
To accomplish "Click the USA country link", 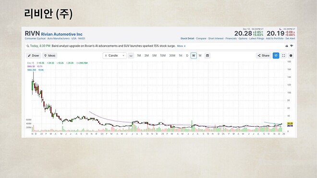I will (x=74, y=38).
